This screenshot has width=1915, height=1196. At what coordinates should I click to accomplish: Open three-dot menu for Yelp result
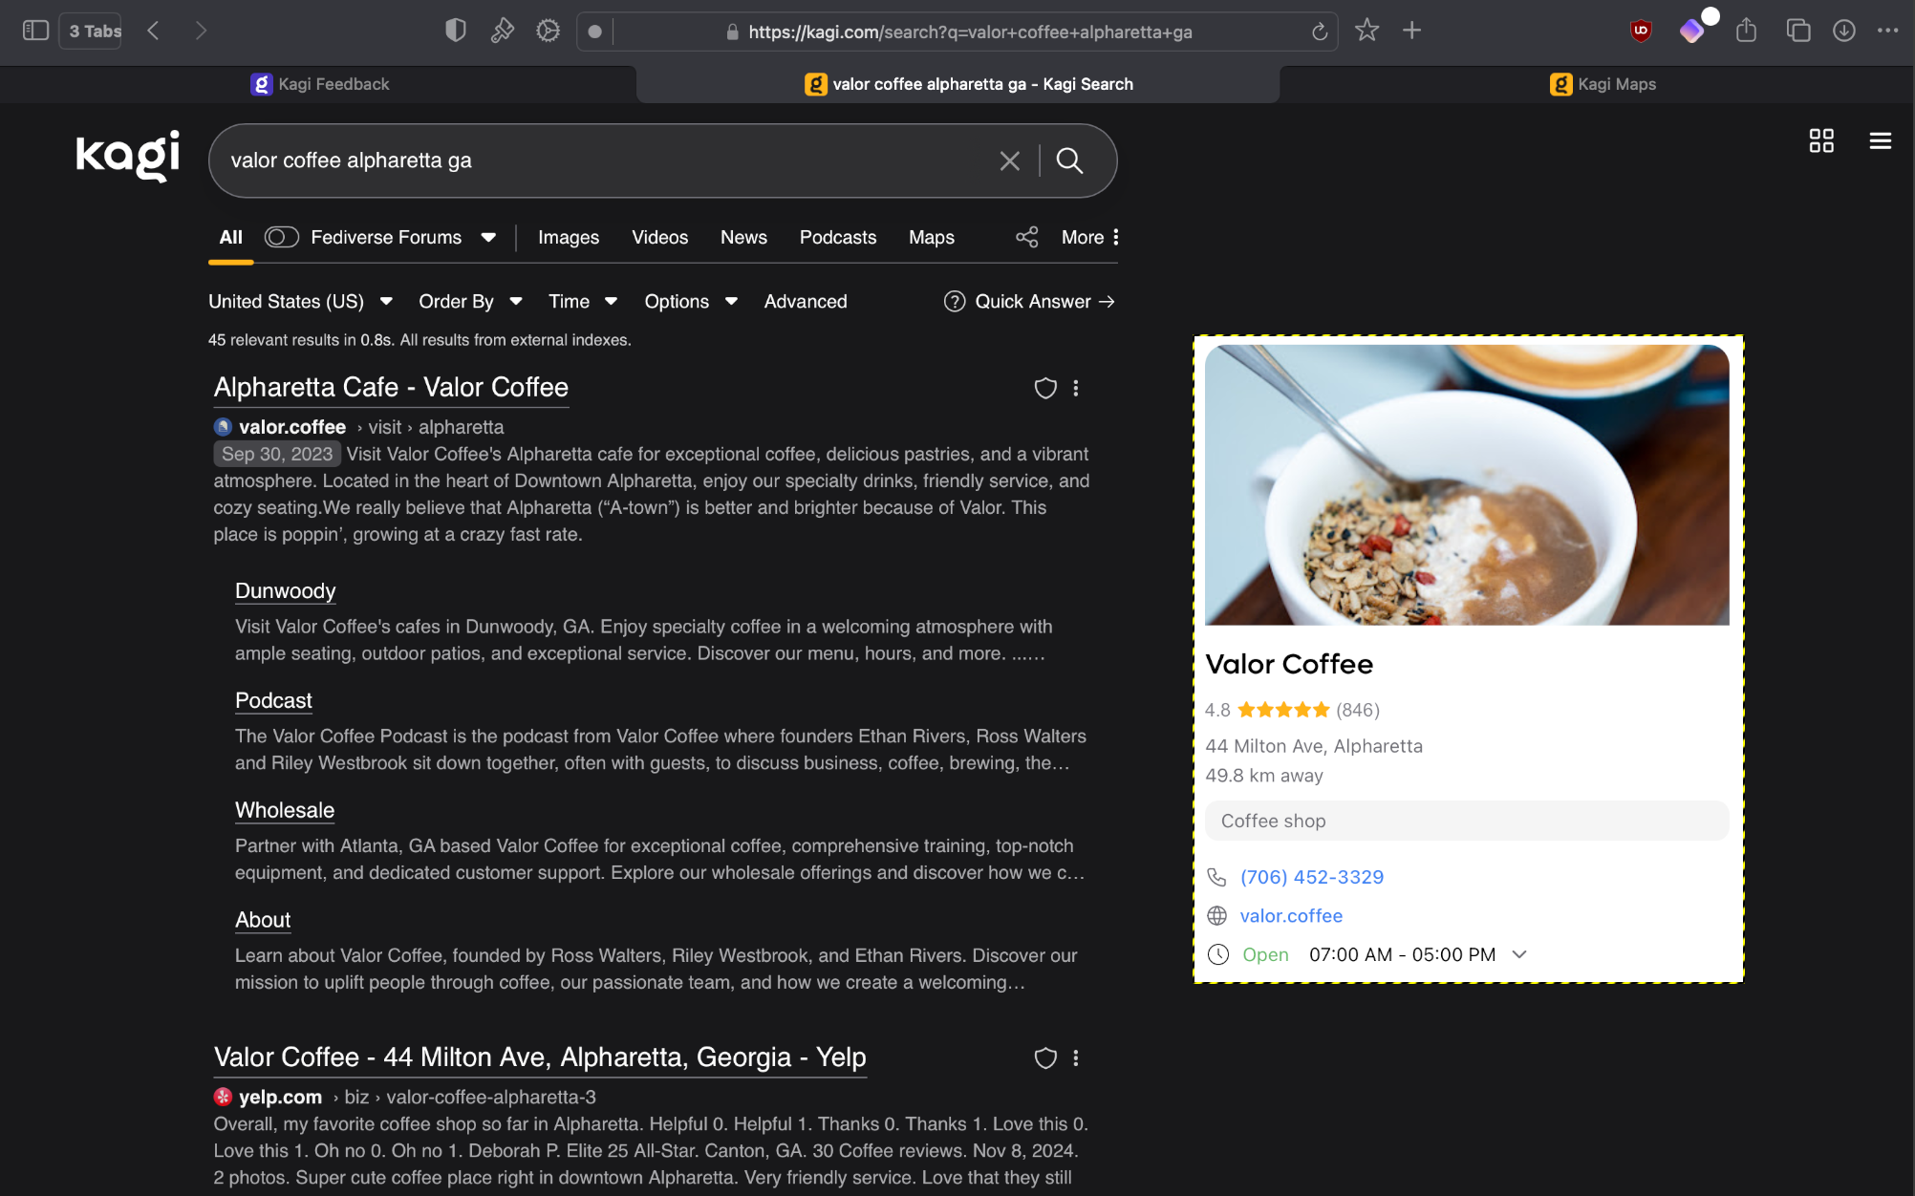point(1076,1057)
